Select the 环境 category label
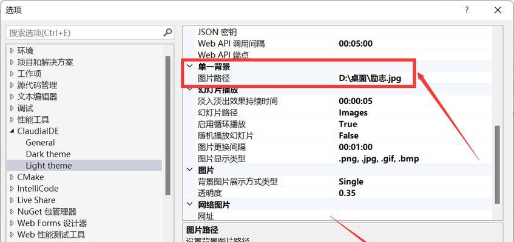The height and width of the screenshot is (242, 514). [25, 51]
